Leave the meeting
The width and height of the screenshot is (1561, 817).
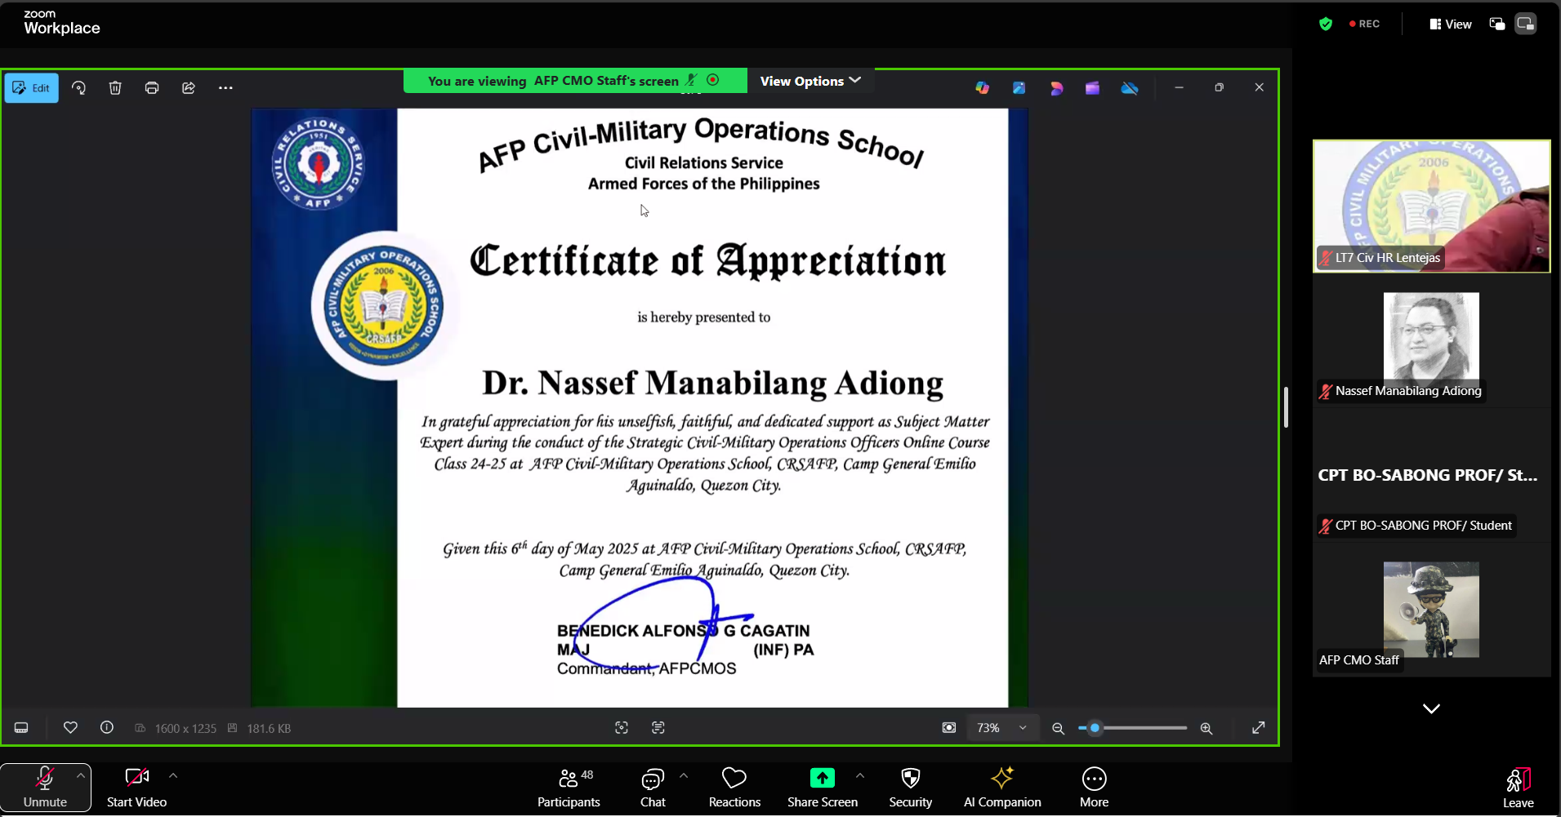pyautogui.click(x=1518, y=788)
